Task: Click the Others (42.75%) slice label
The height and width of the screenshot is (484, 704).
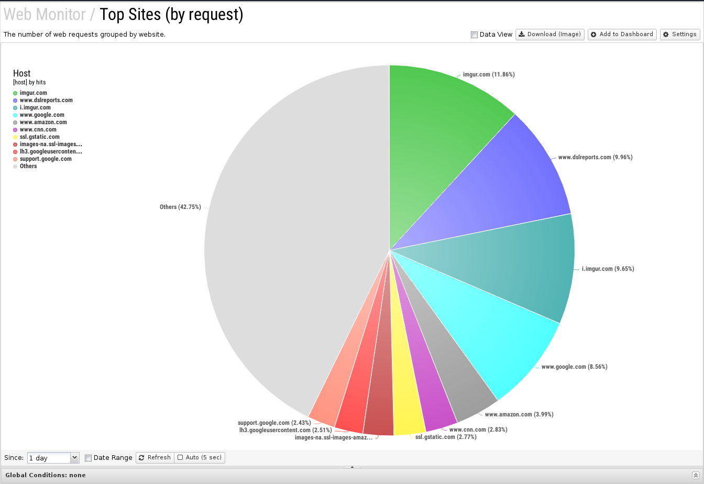Action: (x=180, y=207)
